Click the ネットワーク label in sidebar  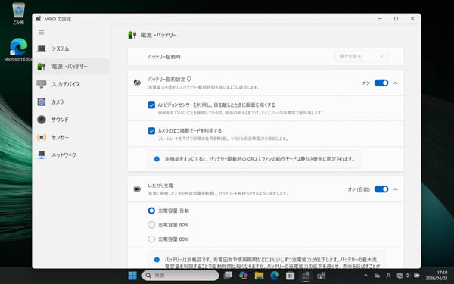[x=64, y=155]
